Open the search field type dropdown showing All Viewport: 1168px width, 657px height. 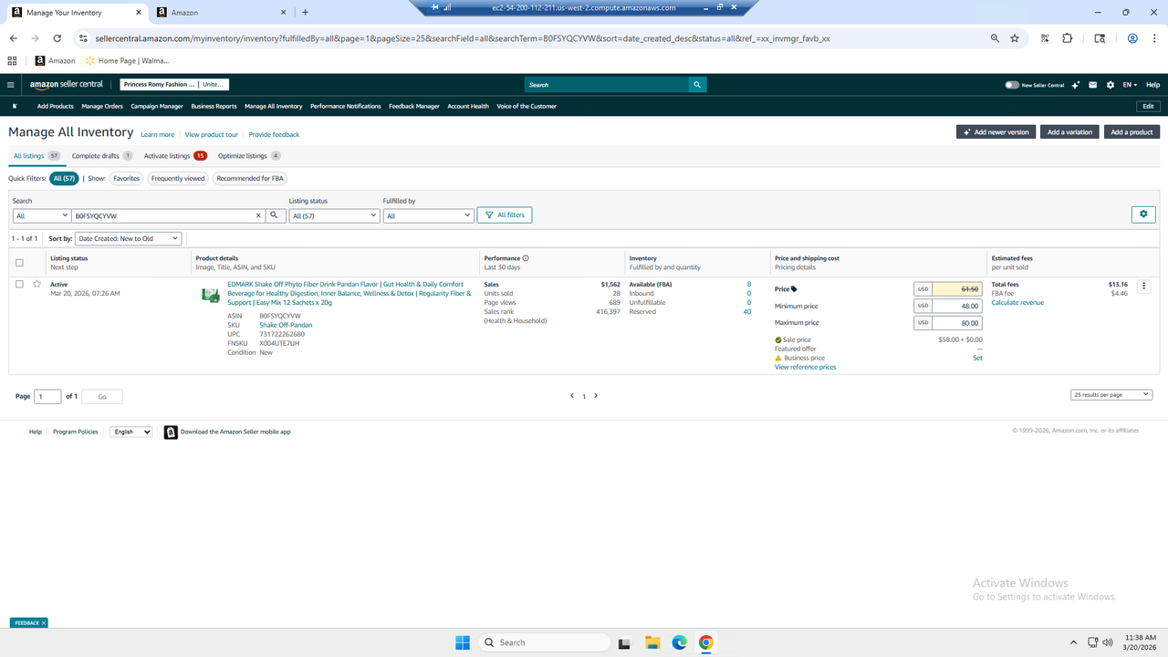tap(41, 215)
